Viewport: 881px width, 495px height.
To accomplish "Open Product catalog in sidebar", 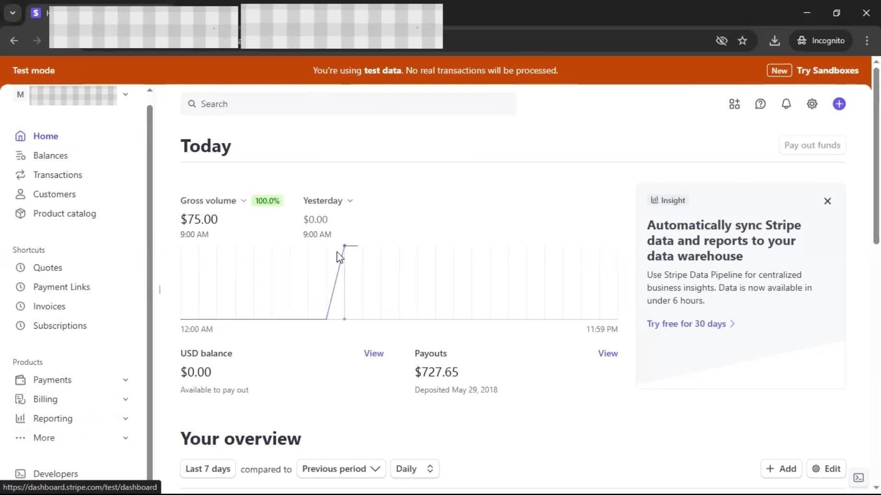I will (64, 214).
